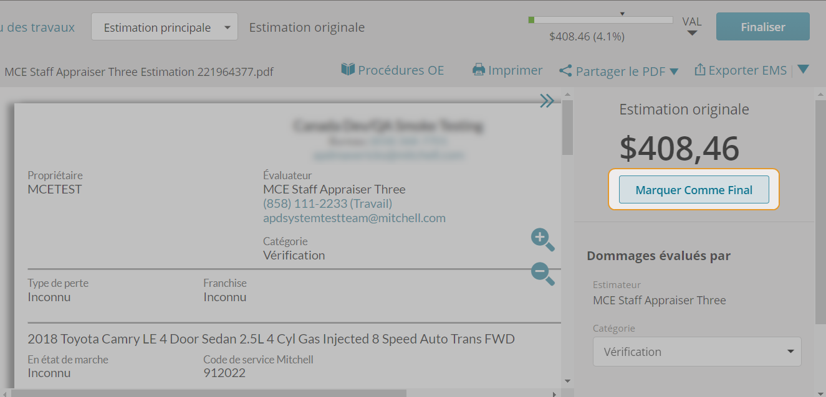Click the Imprimer printer icon
This screenshot has width=826, height=397.
point(479,70)
